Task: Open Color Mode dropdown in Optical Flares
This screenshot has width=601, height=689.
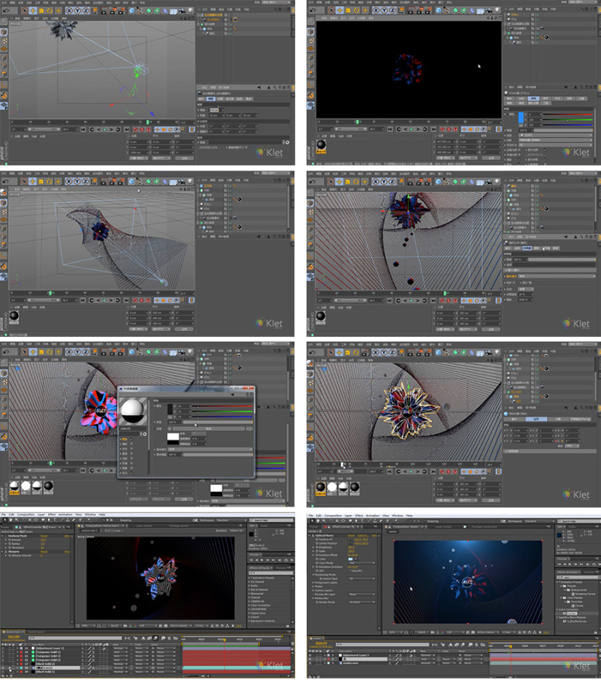Action: [x=361, y=563]
